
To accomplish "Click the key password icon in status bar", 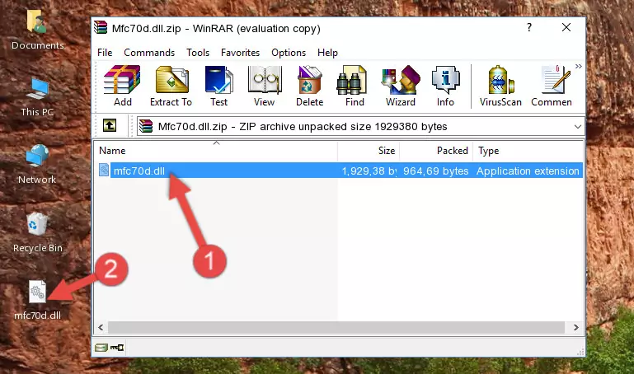I will [117, 348].
